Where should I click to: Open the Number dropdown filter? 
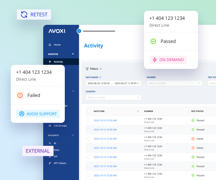click(175, 83)
